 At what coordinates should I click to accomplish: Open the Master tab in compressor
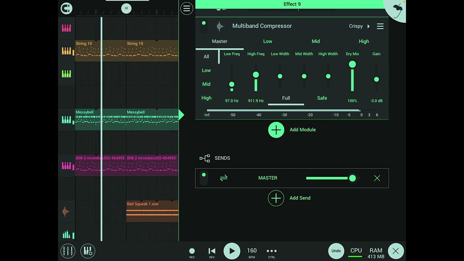pos(220,41)
